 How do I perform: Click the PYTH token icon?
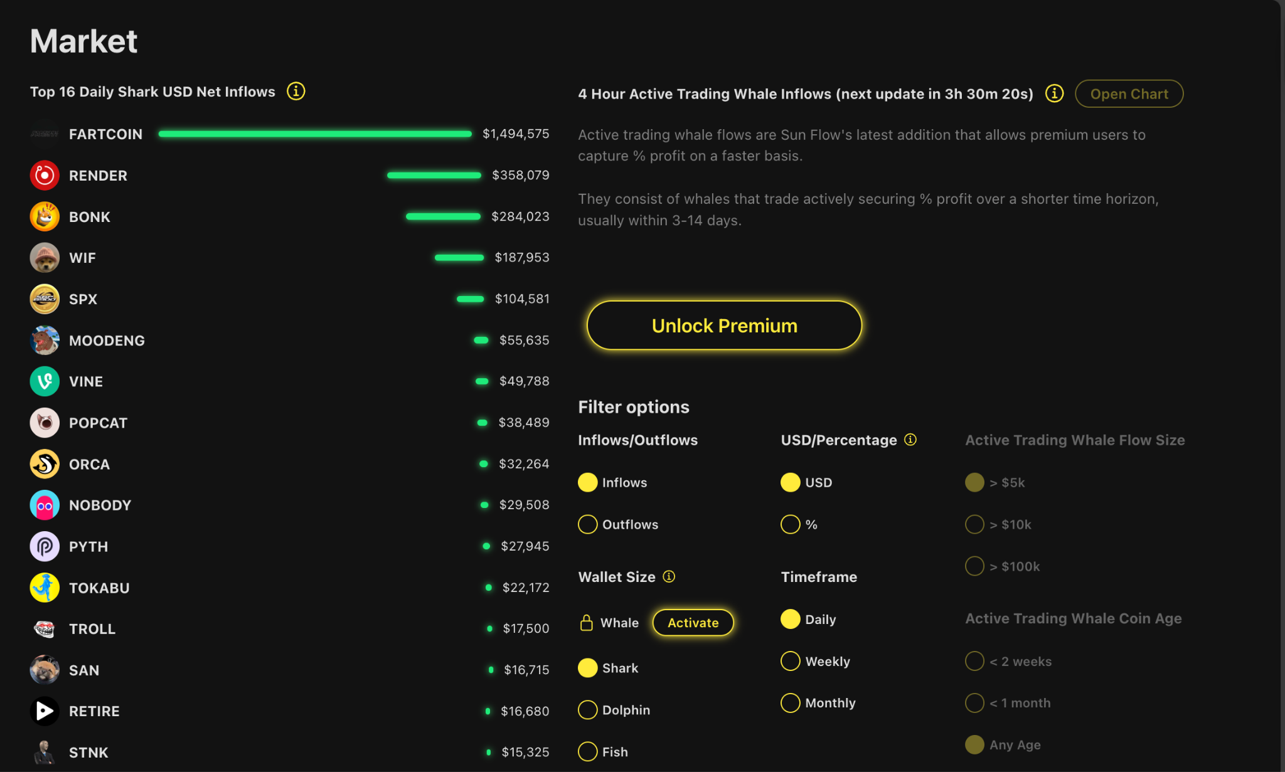pos(45,546)
